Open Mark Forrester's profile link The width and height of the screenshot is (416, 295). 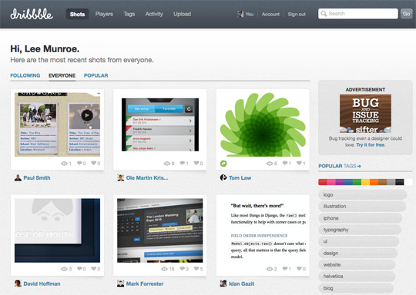145,283
